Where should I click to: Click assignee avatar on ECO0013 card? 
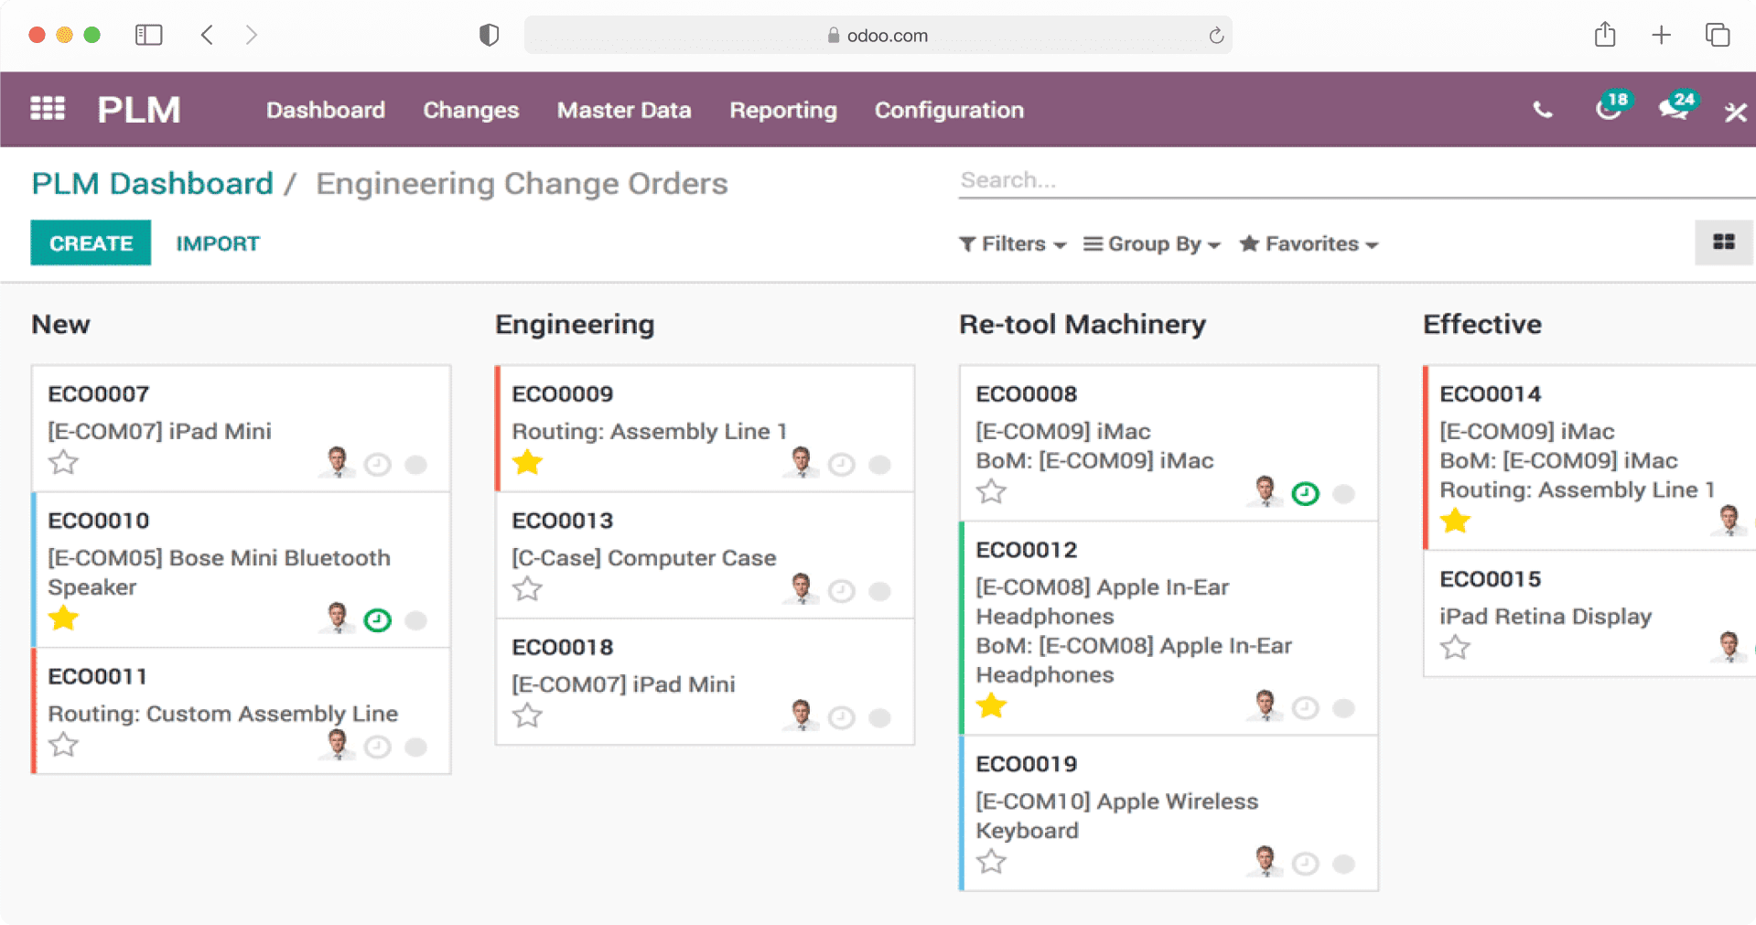[802, 589]
